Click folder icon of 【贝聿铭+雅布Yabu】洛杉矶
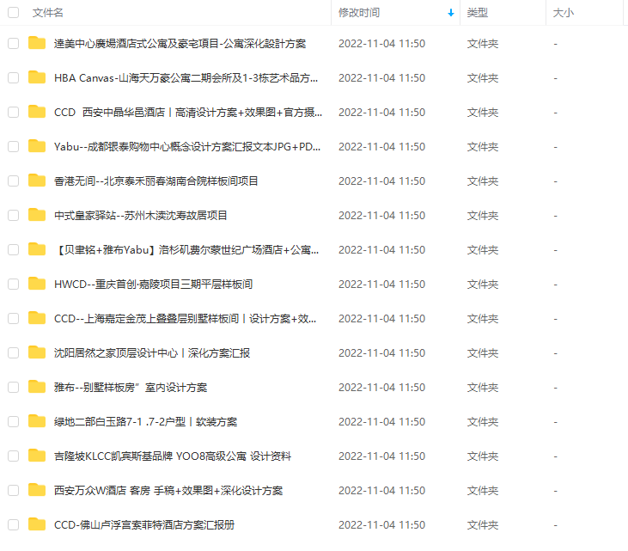 pyautogui.click(x=37, y=249)
